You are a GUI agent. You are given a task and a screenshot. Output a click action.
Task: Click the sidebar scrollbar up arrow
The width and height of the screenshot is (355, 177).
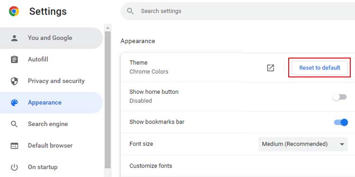(x=108, y=28)
